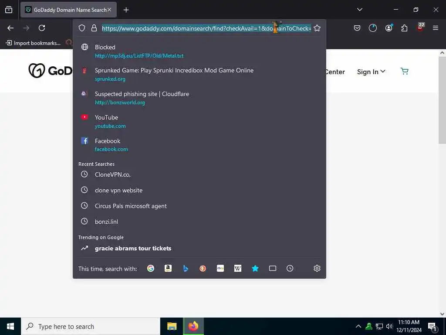Select recent search CloneVPN.co.
The width and height of the screenshot is (446, 335).
[x=199, y=174]
